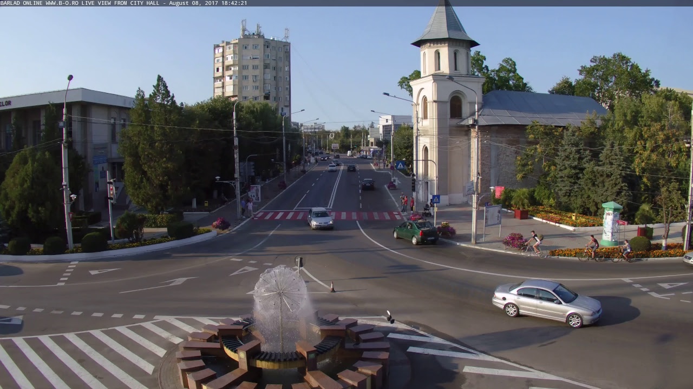Screen dimensions: 693x389
Task: Click the tall apartment block in the background
Action: [252, 68]
